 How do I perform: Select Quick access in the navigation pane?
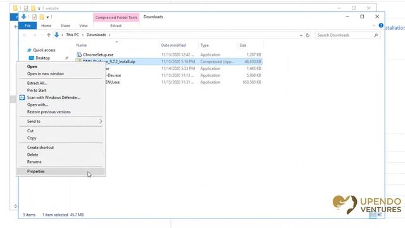44,50
